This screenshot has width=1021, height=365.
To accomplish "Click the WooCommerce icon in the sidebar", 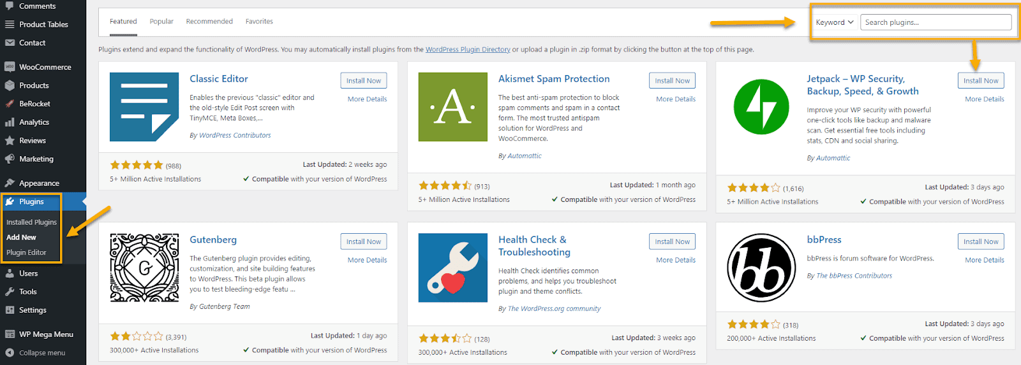I will [10, 67].
